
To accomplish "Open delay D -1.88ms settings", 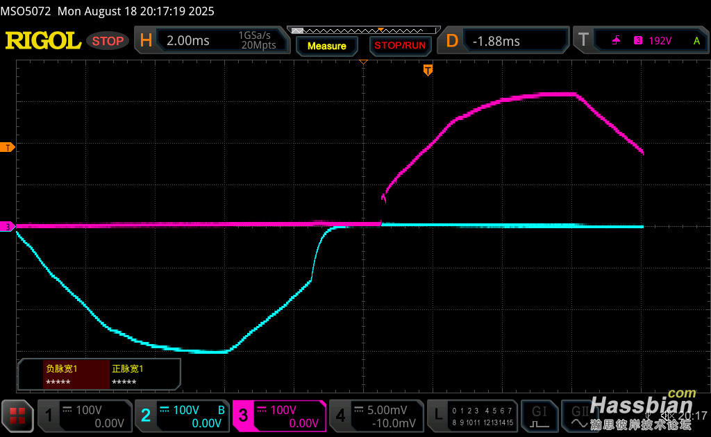I will 505,41.
